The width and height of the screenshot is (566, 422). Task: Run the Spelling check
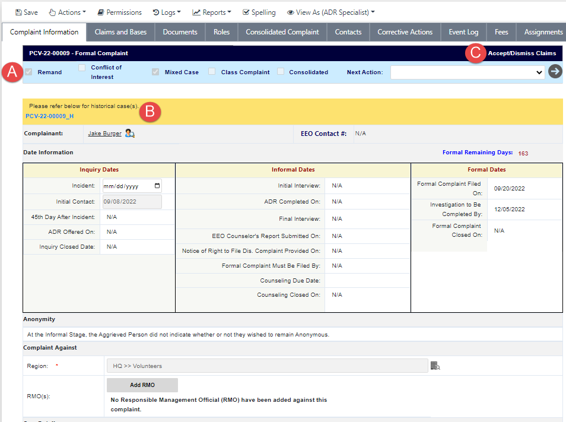259,12
